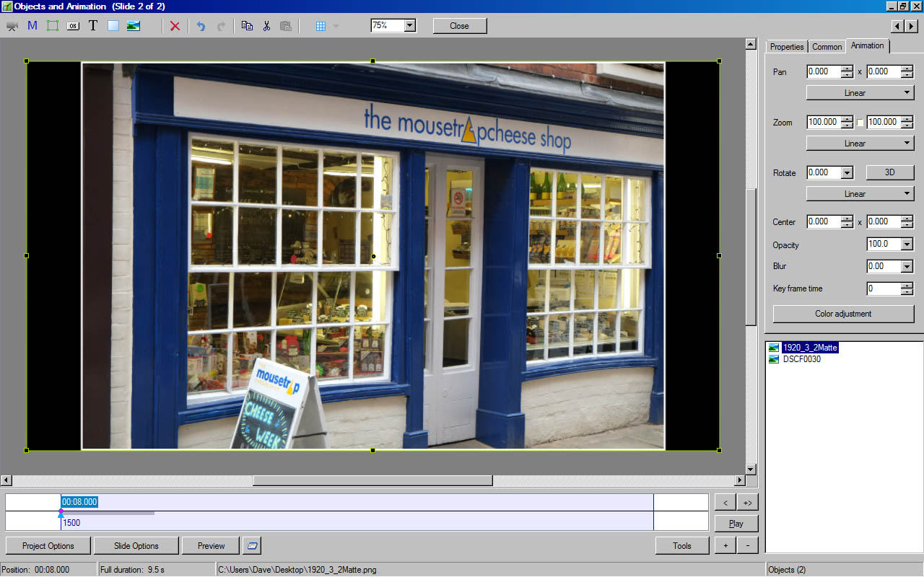This screenshot has width=924, height=577.
Task: Add a text object with T icon
Action: [93, 26]
